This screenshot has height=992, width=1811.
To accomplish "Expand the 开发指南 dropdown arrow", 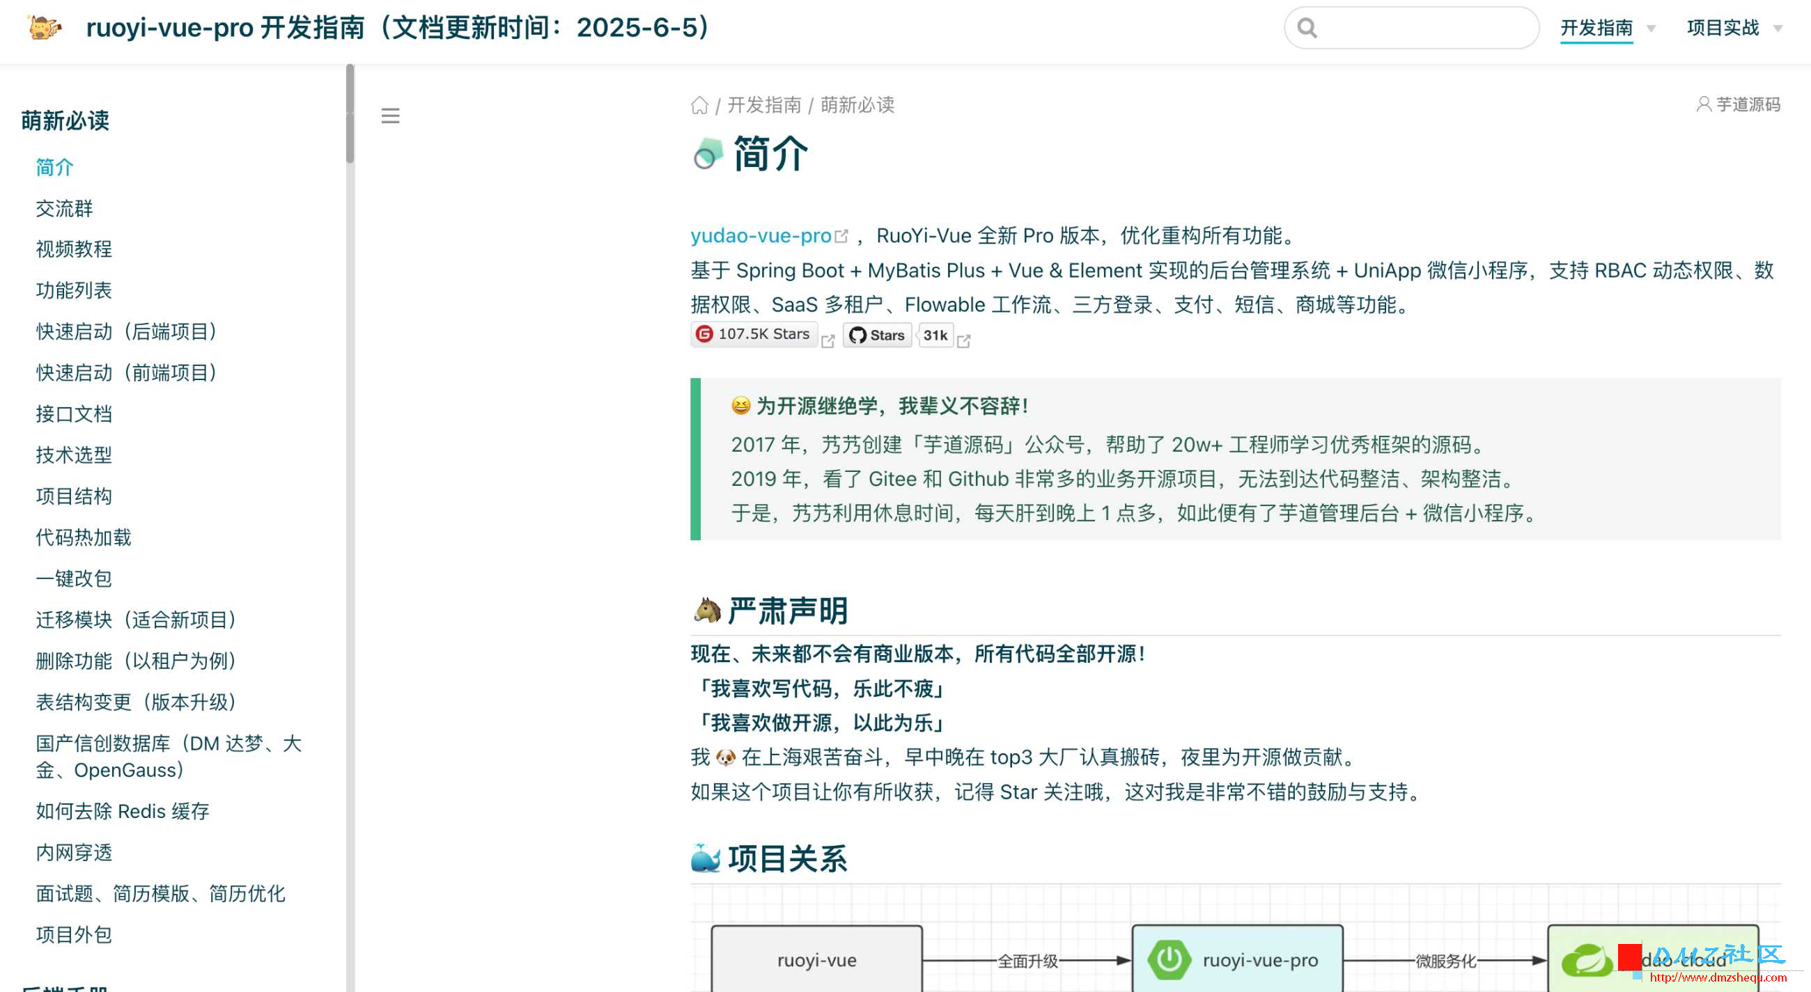I will [1651, 29].
